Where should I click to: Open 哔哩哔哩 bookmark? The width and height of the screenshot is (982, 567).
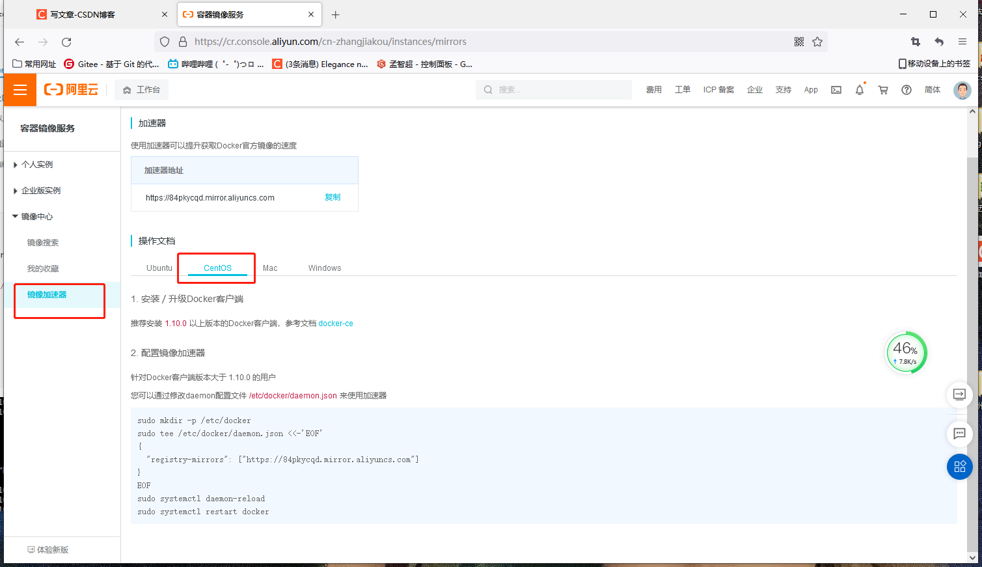(215, 64)
